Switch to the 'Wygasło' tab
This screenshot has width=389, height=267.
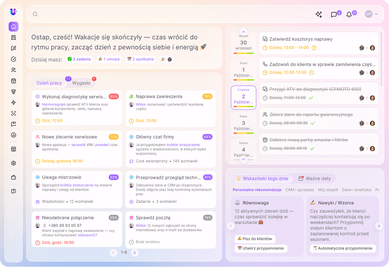(81, 83)
